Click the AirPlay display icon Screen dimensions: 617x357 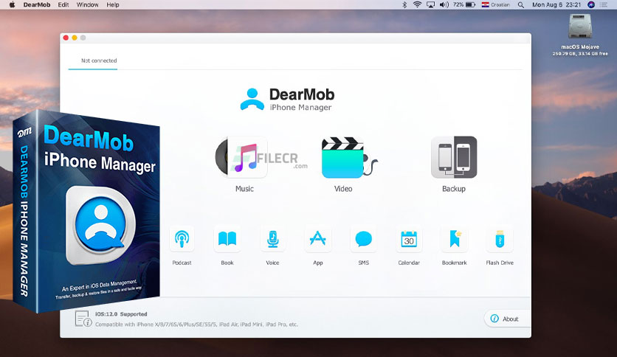tap(431, 4)
